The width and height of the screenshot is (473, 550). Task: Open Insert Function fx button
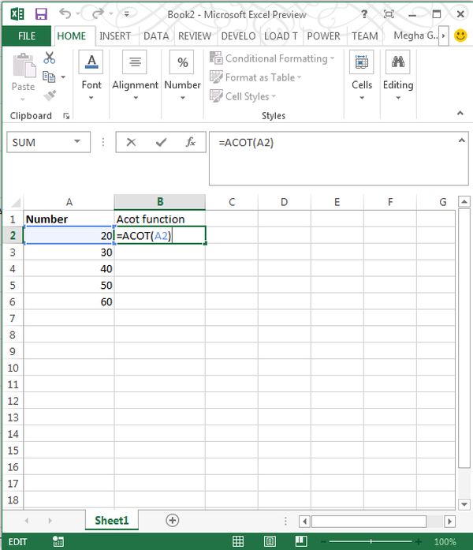tap(190, 142)
